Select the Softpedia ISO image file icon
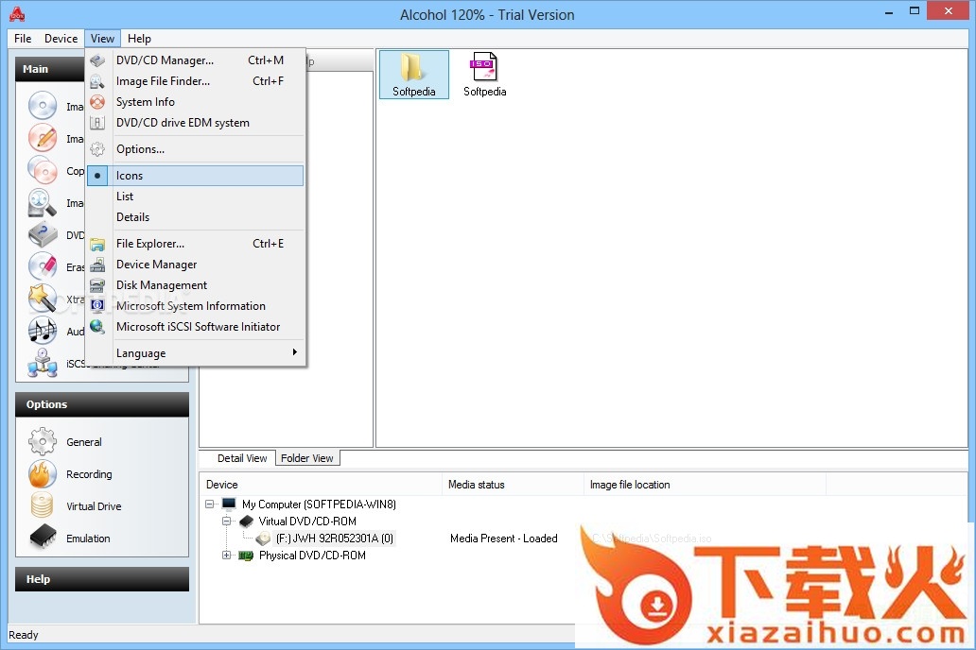The width and height of the screenshot is (976, 650). 485,75
